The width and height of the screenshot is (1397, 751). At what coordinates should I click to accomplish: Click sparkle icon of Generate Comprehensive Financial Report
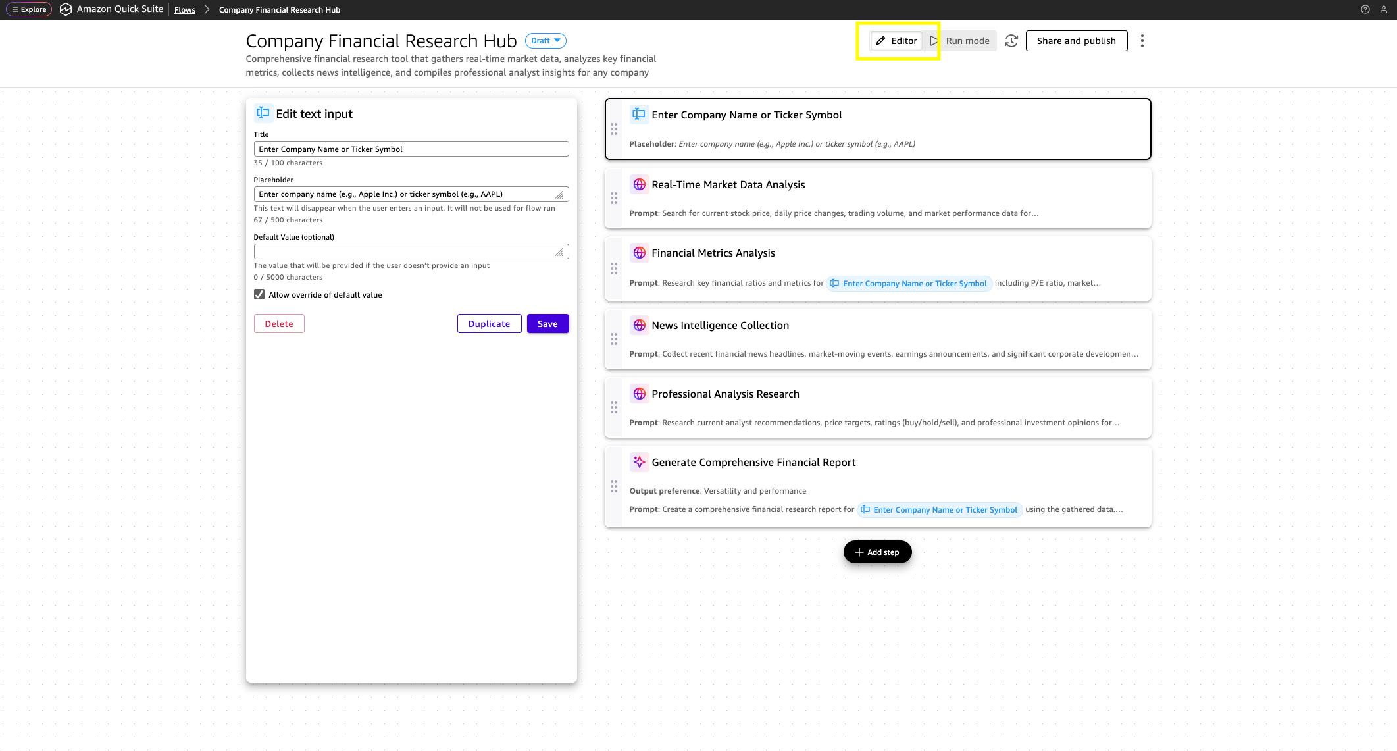638,462
